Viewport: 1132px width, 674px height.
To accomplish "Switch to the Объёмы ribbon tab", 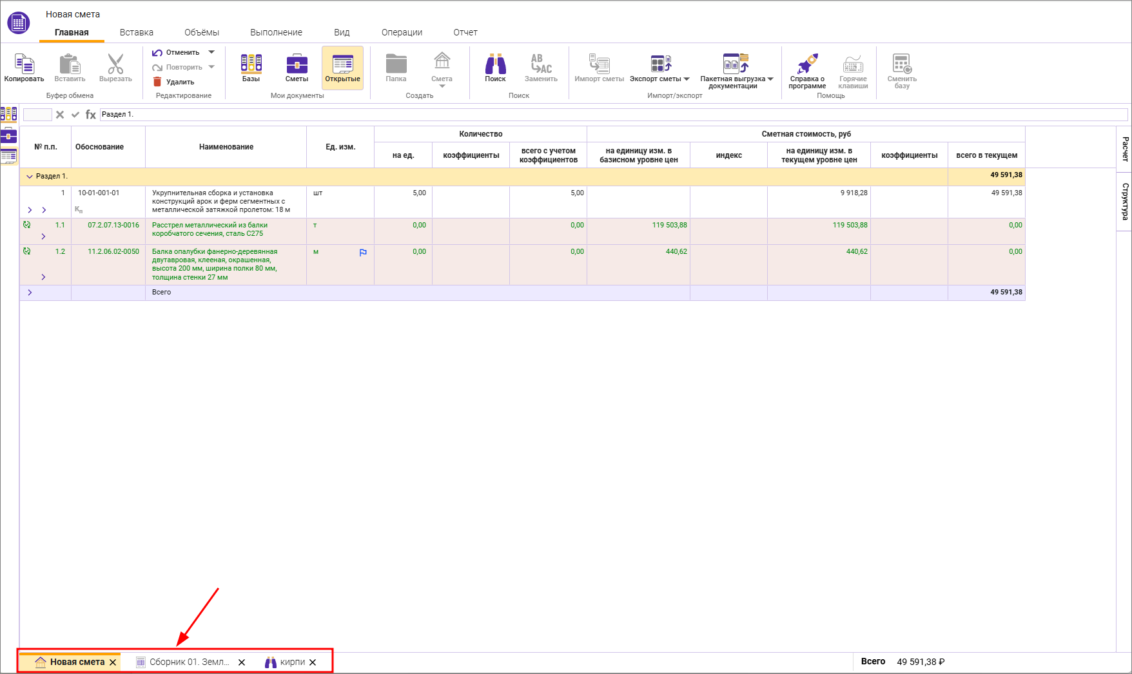I will click(x=201, y=32).
